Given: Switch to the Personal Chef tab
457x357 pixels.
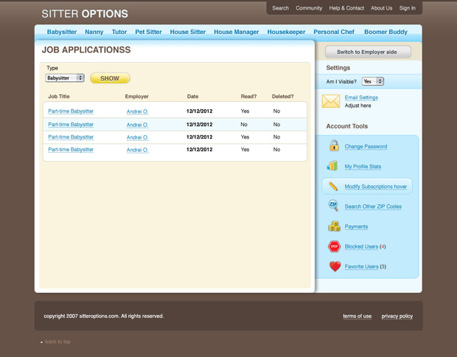Looking at the screenshot, I should pos(334,32).
